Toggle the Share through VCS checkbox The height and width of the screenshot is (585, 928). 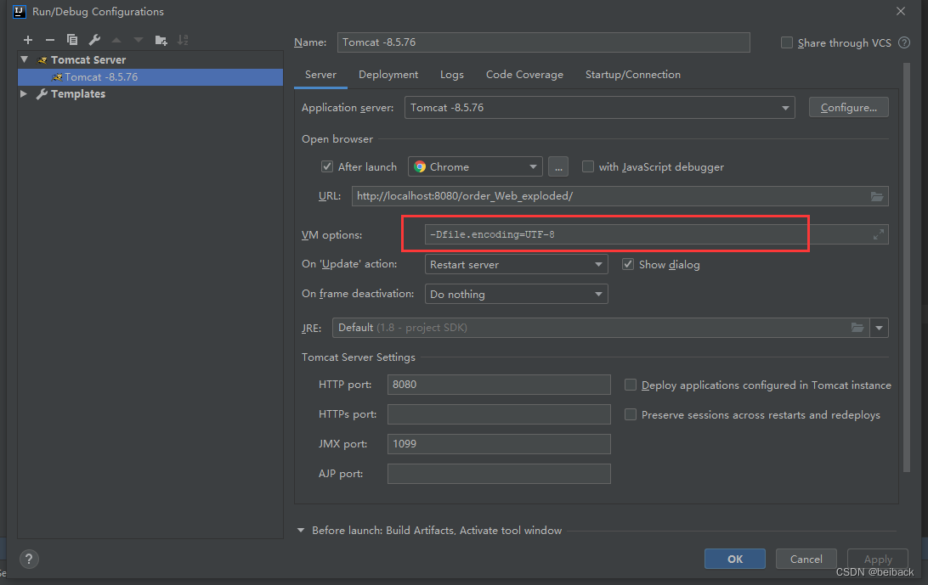click(x=787, y=42)
